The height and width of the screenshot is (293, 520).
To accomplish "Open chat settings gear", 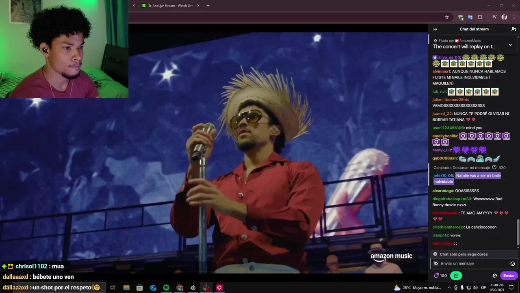I will (495, 276).
